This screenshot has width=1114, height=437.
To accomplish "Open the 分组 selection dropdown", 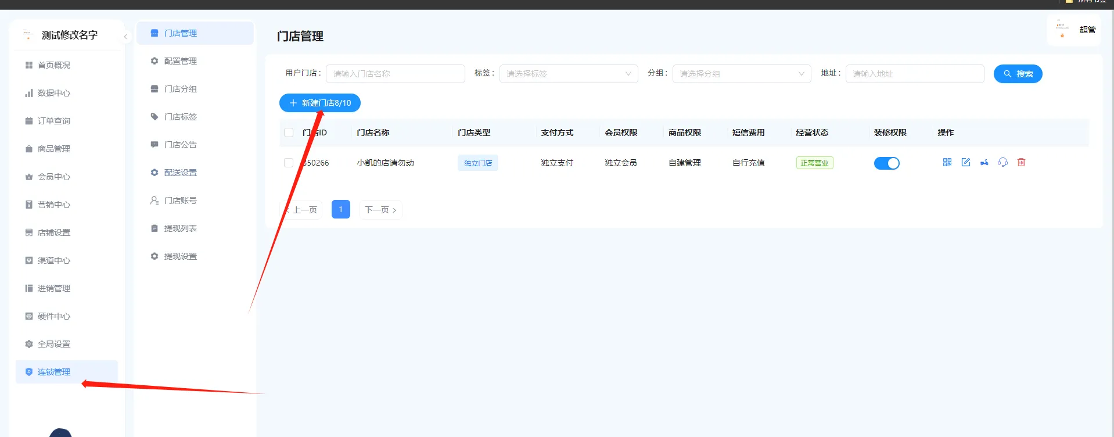I will click(x=742, y=74).
